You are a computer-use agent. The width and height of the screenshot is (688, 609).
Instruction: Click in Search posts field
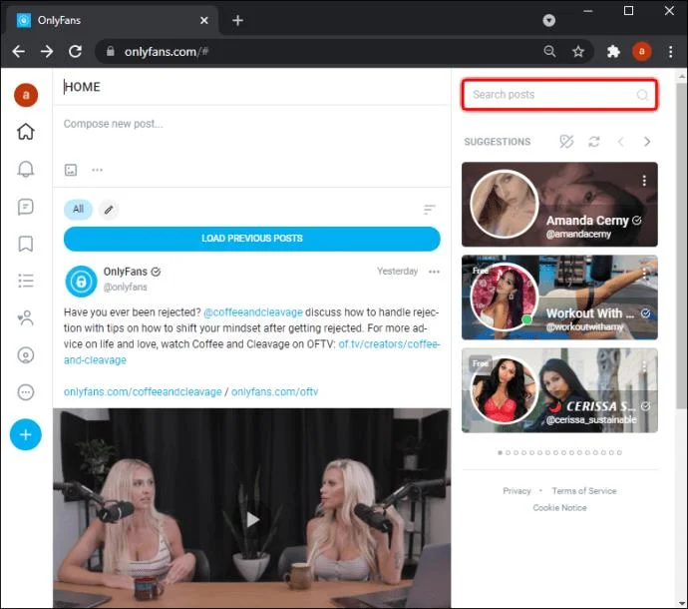point(559,95)
